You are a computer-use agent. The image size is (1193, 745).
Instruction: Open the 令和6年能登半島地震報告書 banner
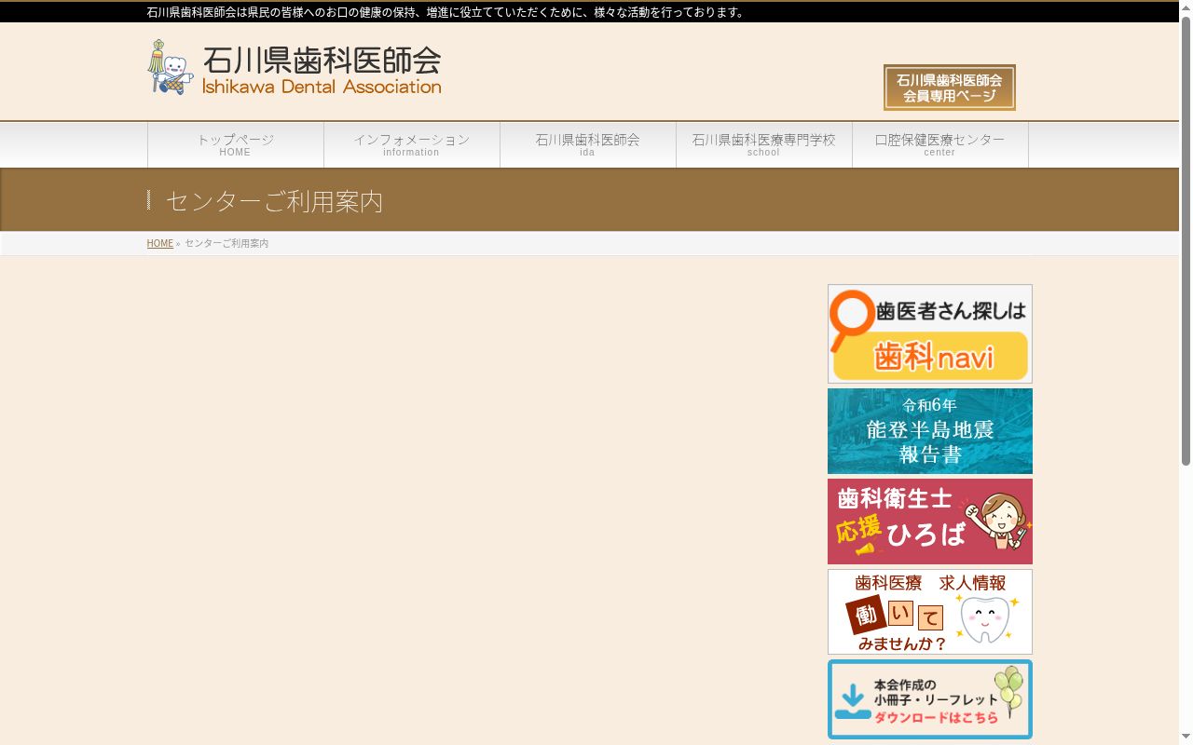click(x=929, y=431)
